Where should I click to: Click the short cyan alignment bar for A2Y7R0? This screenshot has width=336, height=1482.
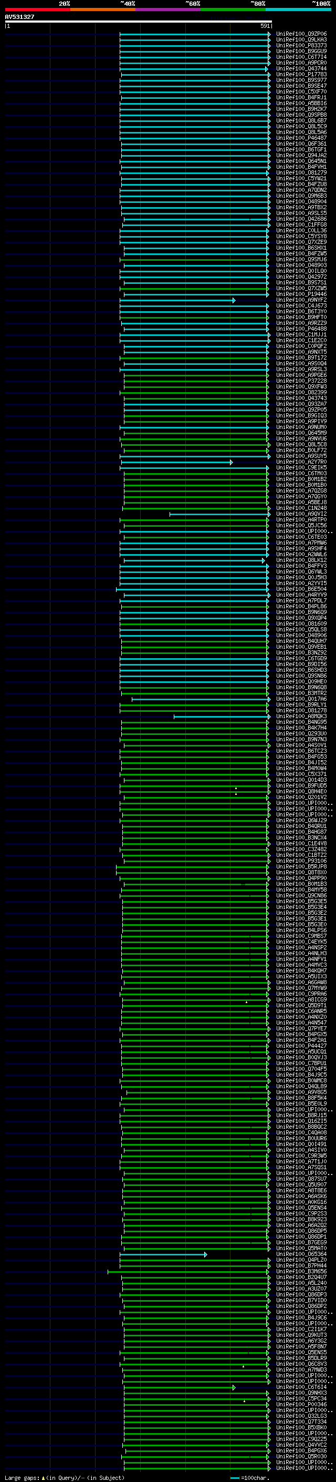[x=177, y=462]
